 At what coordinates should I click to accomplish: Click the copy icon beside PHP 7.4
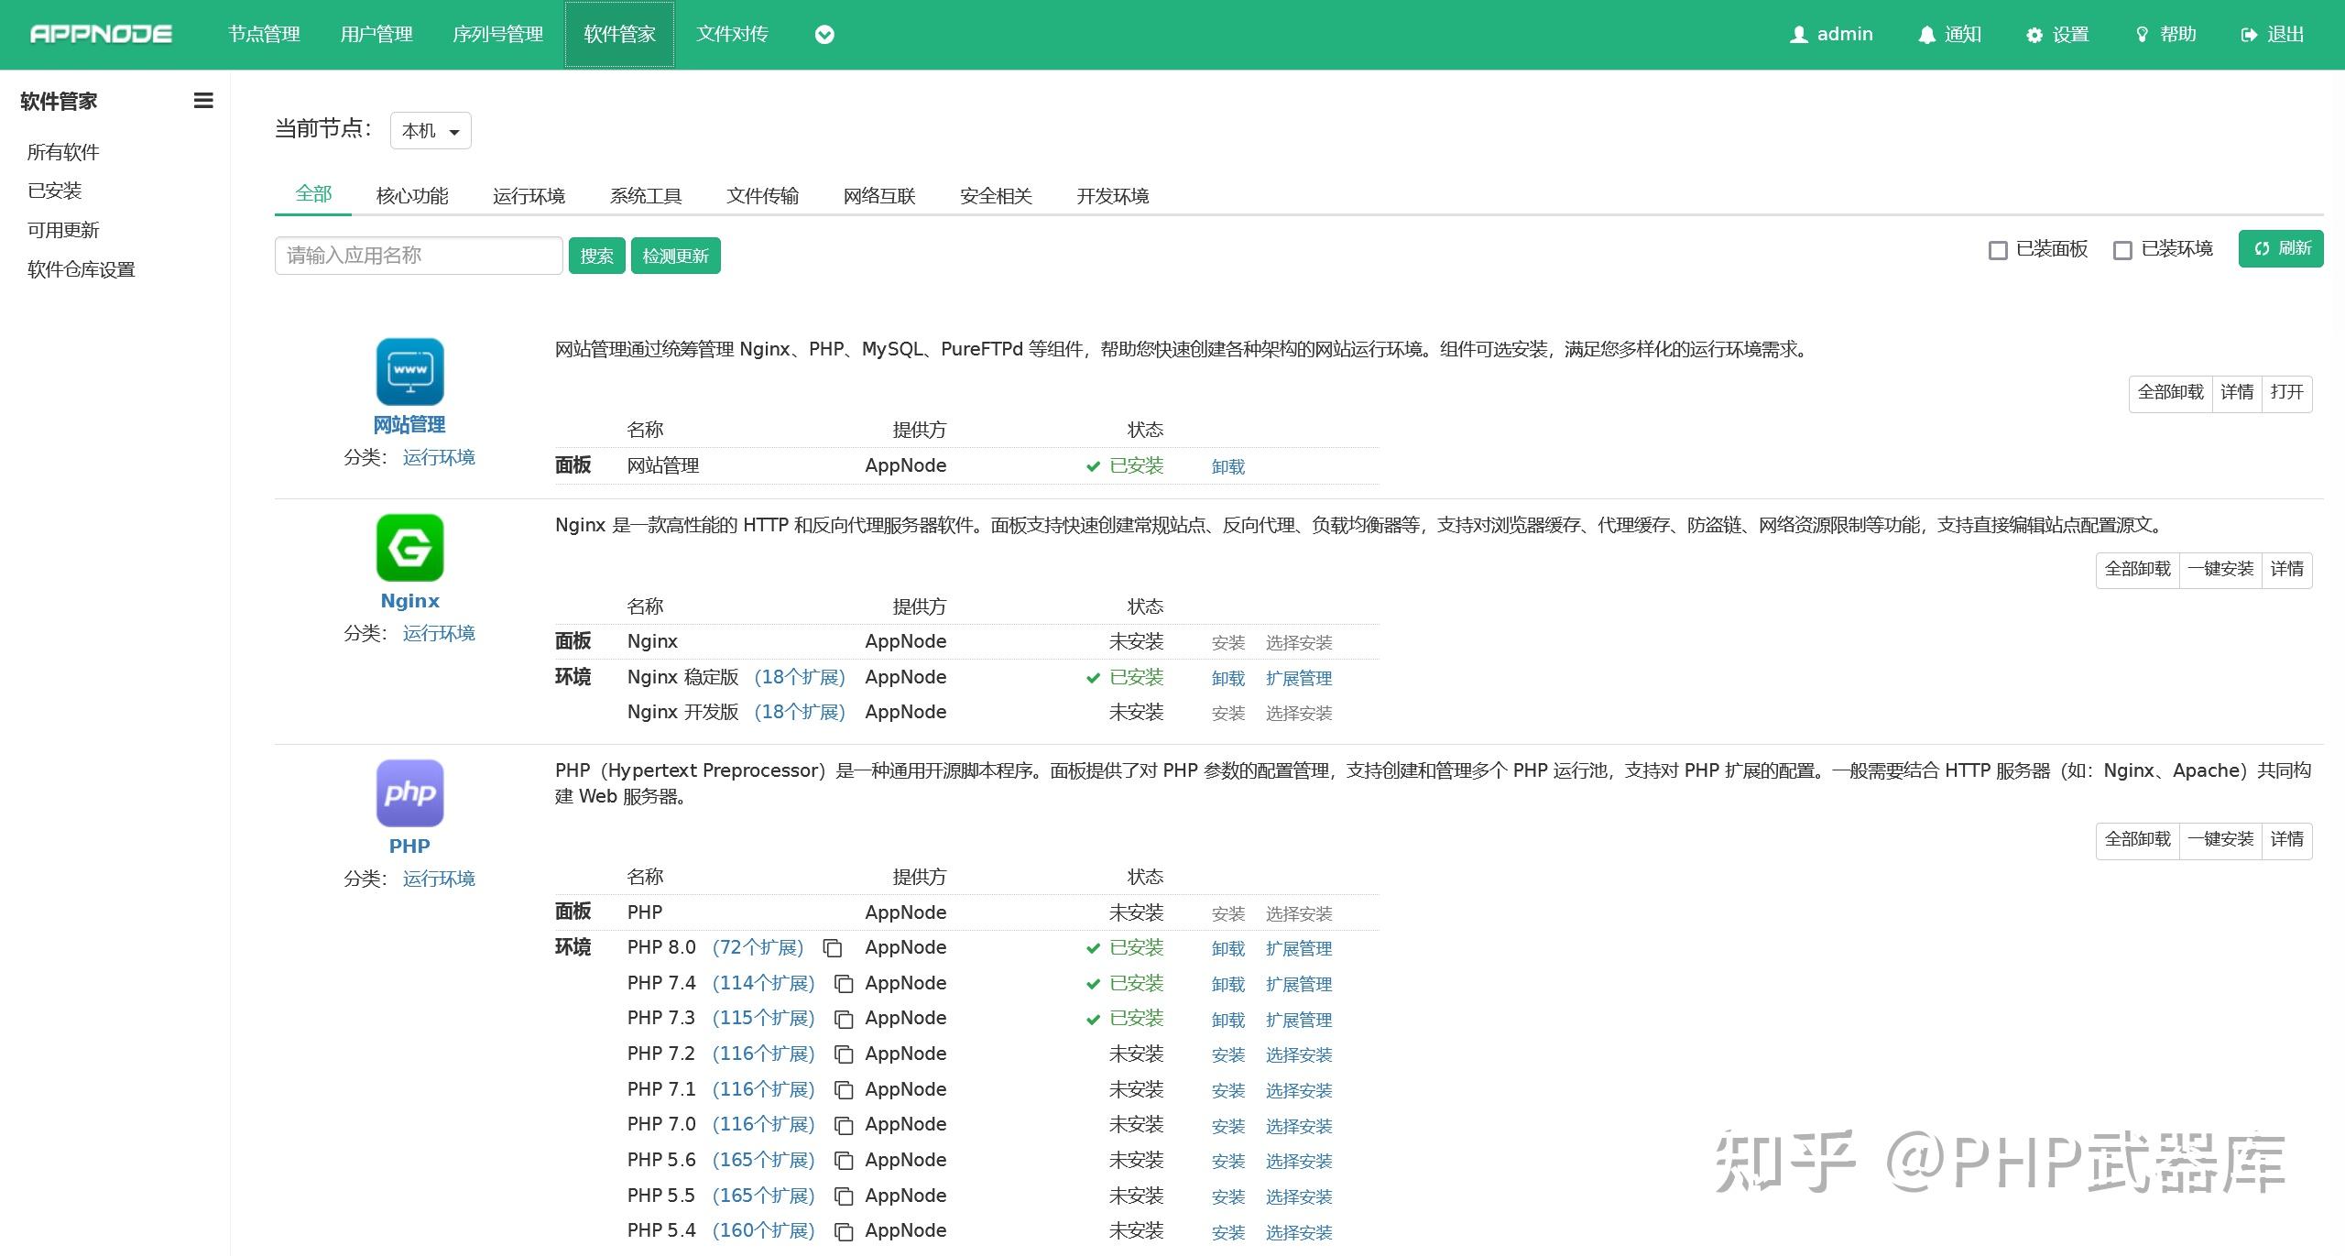843,983
